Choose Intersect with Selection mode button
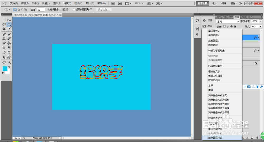Viewport: 264px width, 142px height. tap(25, 10)
